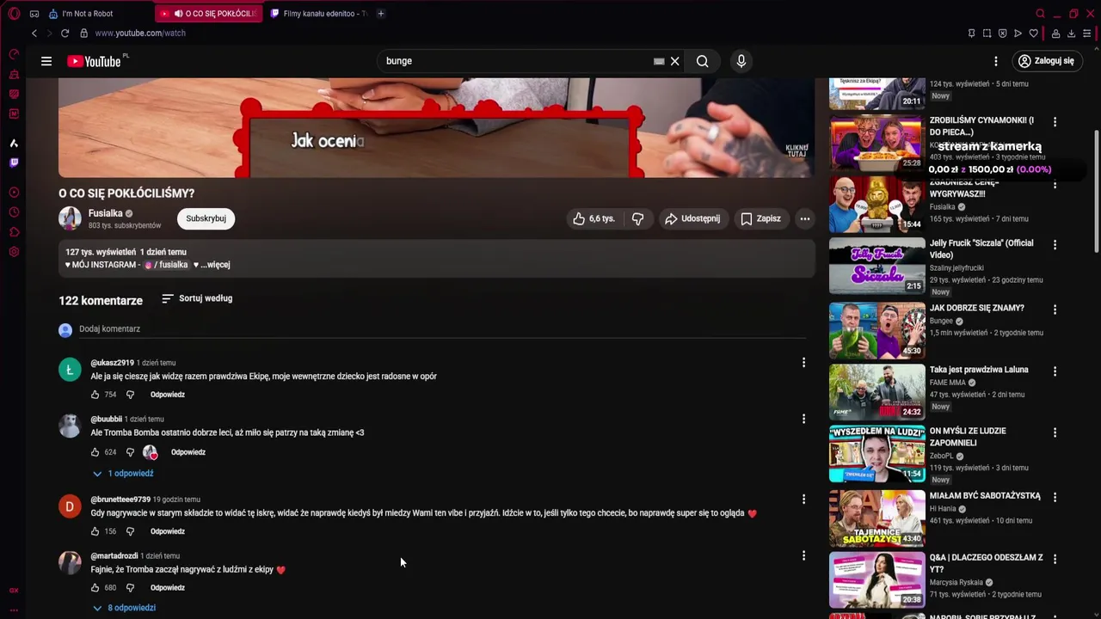Open JAK DOBRZE SIĘ ZNAMY thumbnail

[x=876, y=329]
